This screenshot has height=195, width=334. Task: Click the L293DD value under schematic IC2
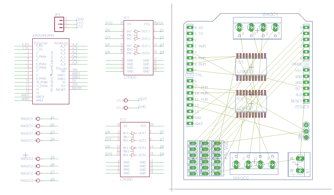(x=126, y=179)
